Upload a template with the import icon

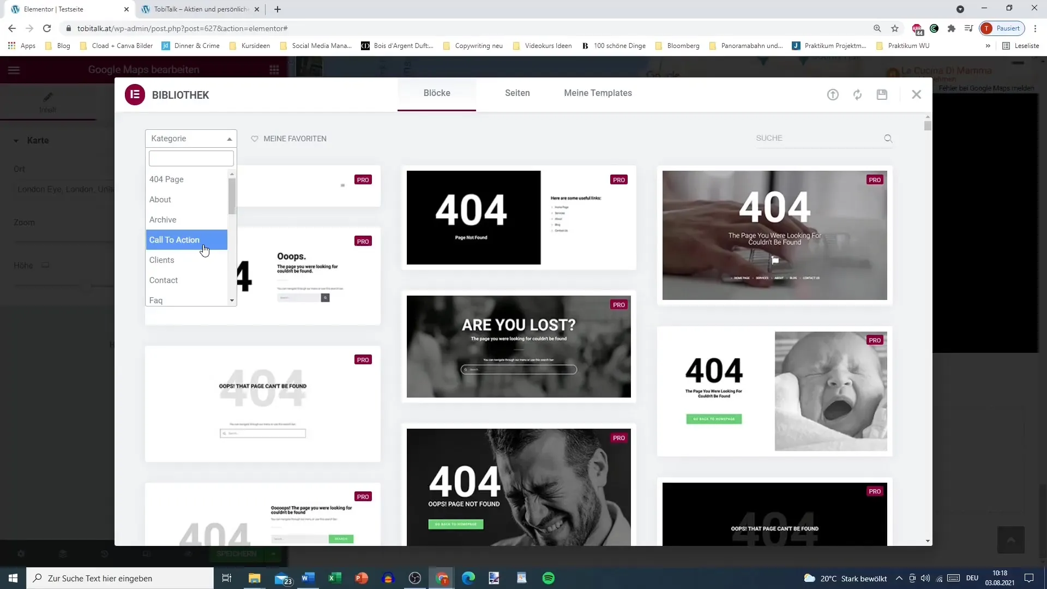833,95
